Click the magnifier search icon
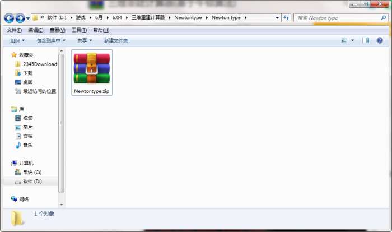The width and height of the screenshot is (392, 232). click(383, 18)
